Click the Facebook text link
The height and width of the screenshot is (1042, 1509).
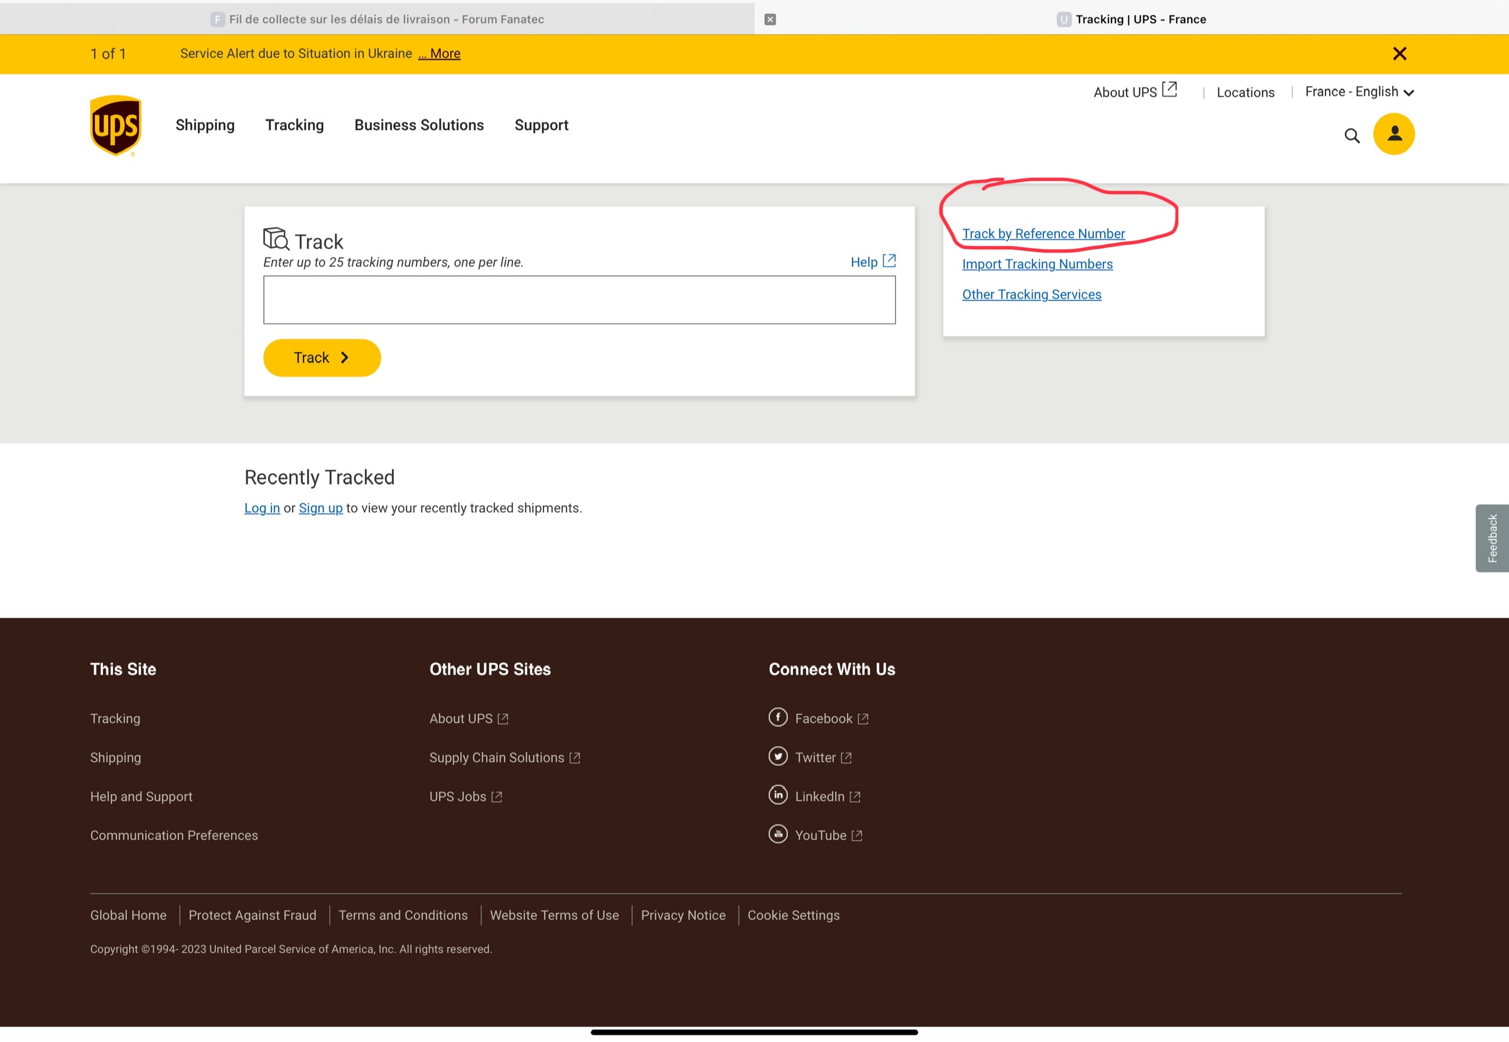click(x=823, y=718)
